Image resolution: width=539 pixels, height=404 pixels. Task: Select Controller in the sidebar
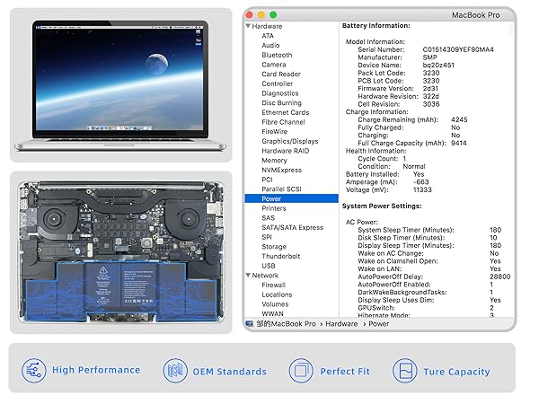tap(277, 83)
